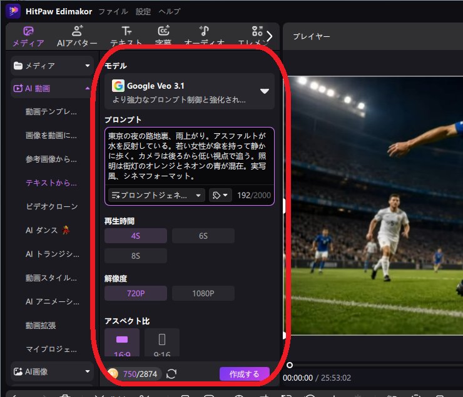Viewport: 463px width, 397px height.
Task: Open マイプロジェ... in sidebar
Action: [x=51, y=349]
